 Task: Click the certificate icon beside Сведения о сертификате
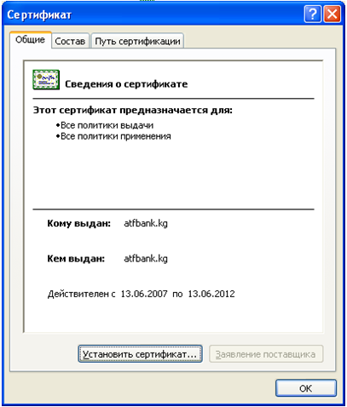46,80
